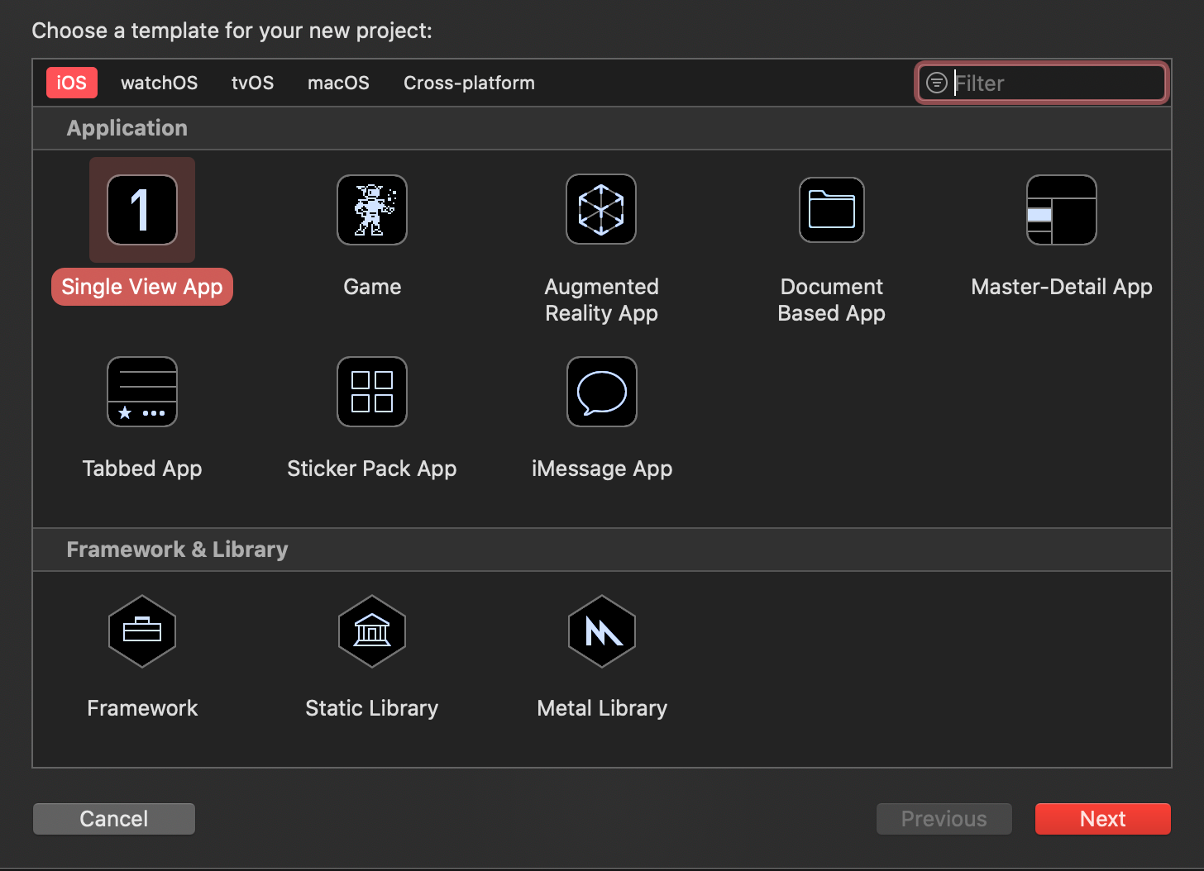Click the Augmented Reality App label
The image size is (1204, 871).
601,300
